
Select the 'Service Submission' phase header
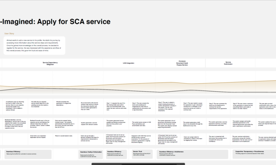pos(228,63)
